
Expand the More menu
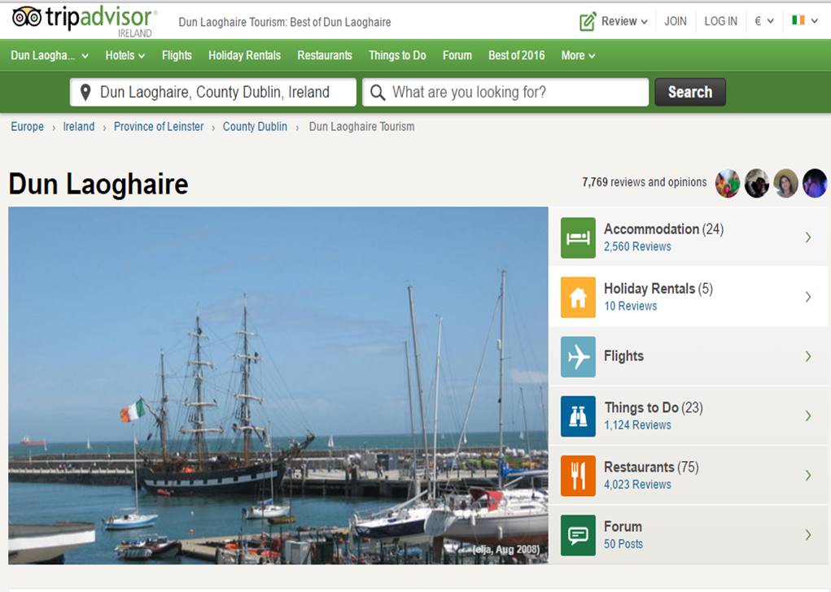pos(578,55)
